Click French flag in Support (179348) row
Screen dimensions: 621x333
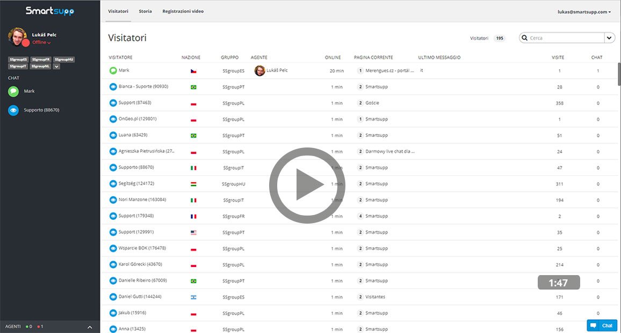(x=193, y=216)
